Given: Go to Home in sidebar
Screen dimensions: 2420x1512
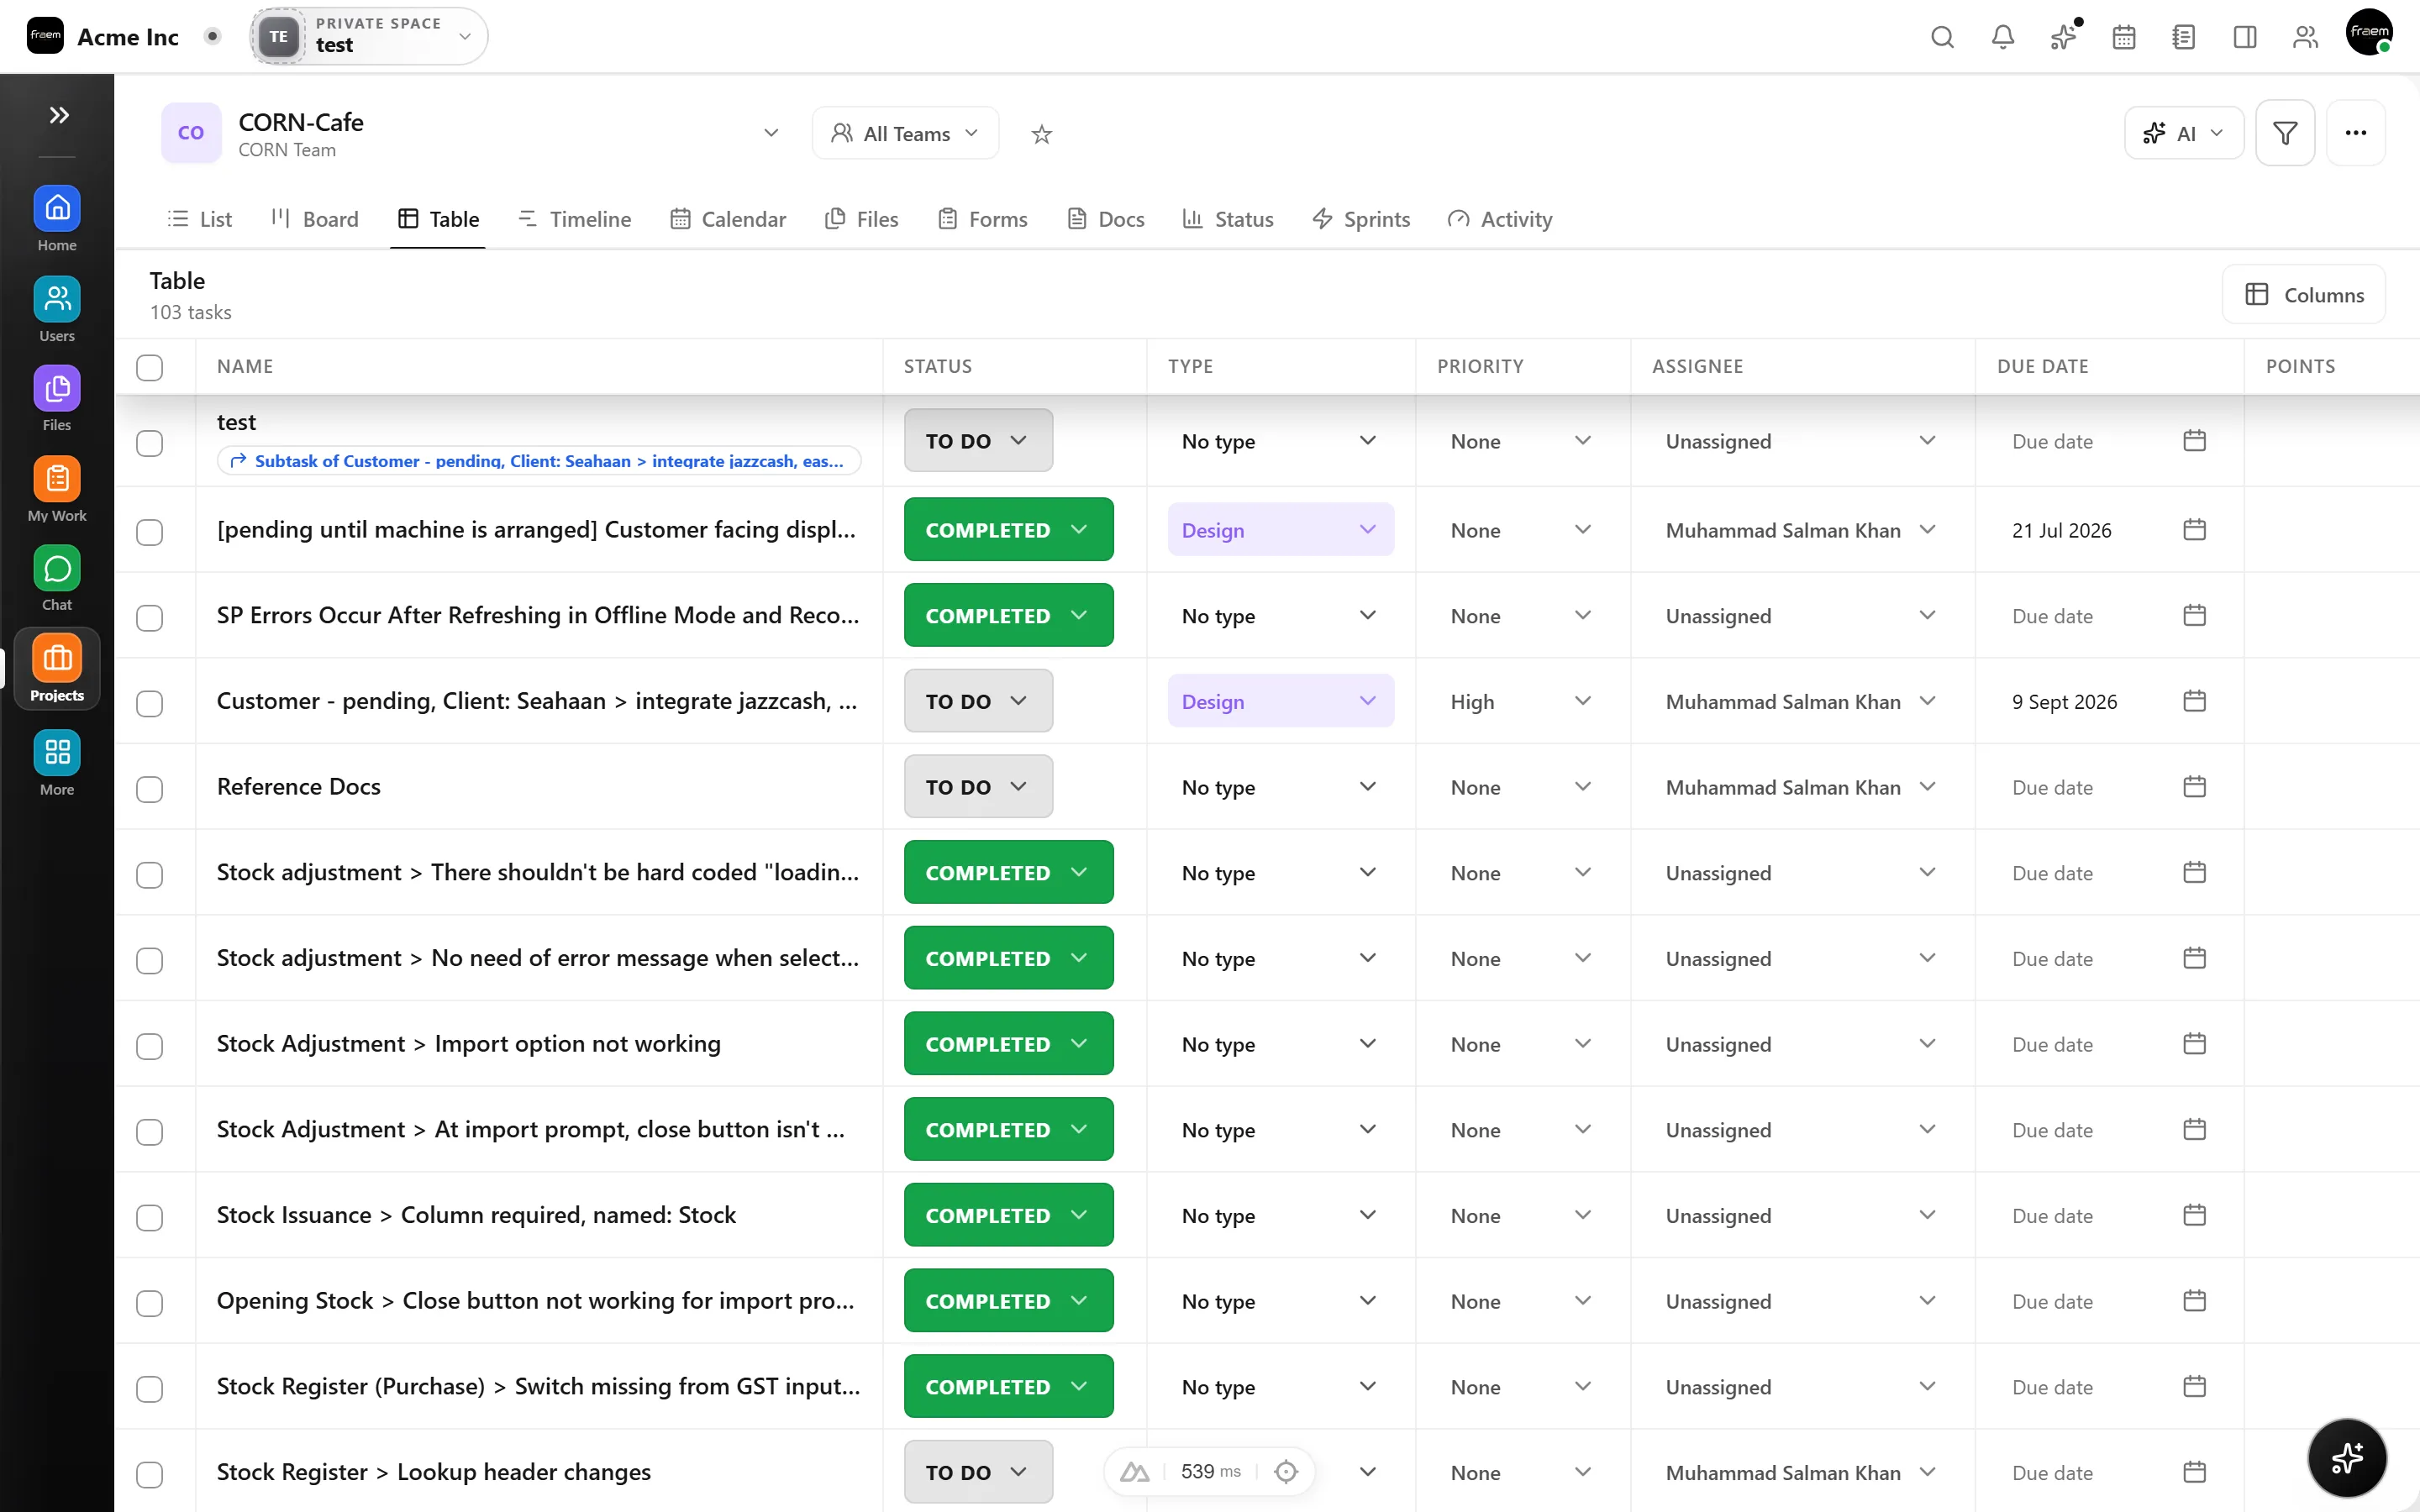Looking at the screenshot, I should (x=57, y=219).
